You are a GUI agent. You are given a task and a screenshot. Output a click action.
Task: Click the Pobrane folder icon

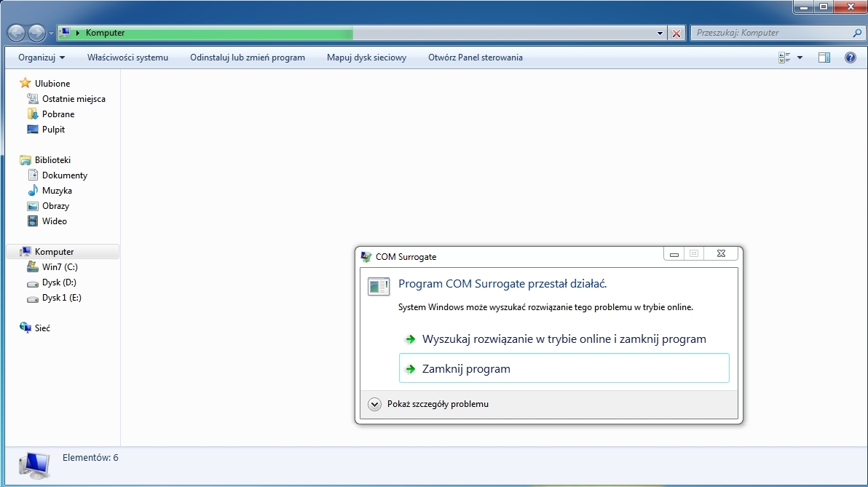33,114
